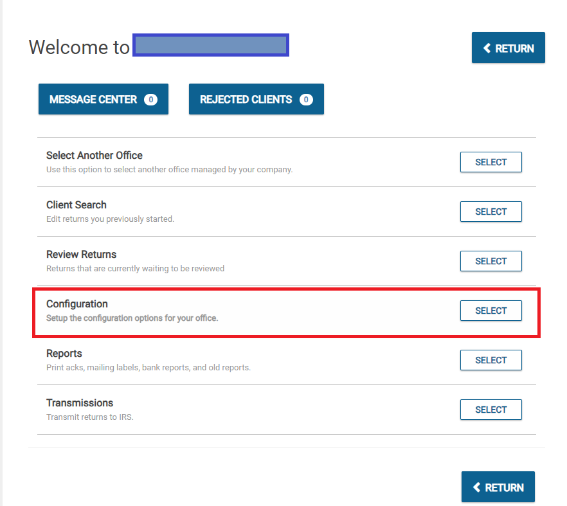This screenshot has width=567, height=506.
Task: Click the left chevron icon in the top RETURN button
Action: pyautogui.click(x=487, y=48)
